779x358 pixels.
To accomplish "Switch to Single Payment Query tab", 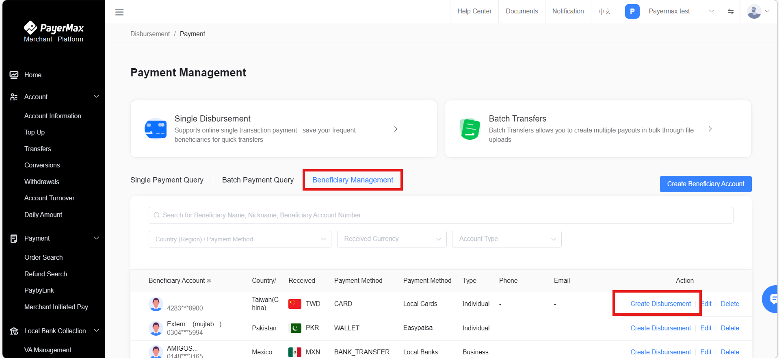I will coord(167,180).
